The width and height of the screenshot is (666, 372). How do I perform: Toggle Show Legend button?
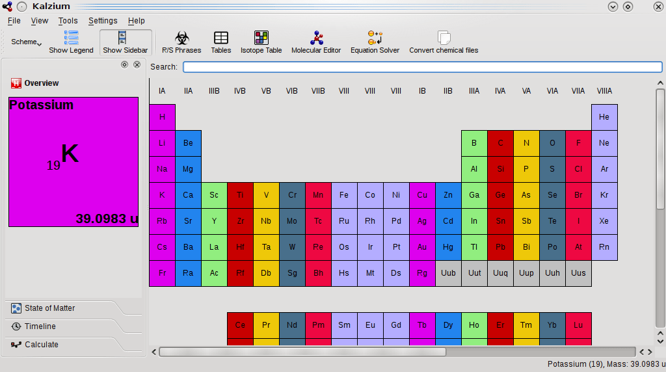(x=71, y=42)
